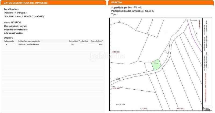This screenshot has height=113, width=215.
Task: Click the 4.453.900 coordinate label
Action: click(x=115, y=88)
